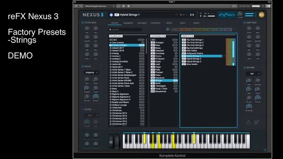Select the User presets folder
Screen dimensions: 283x159
coord(127,42)
